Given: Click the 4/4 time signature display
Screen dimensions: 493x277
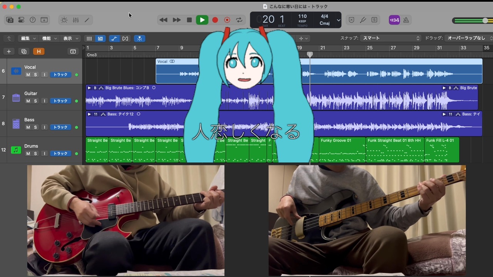Looking at the screenshot, I should (325, 17).
